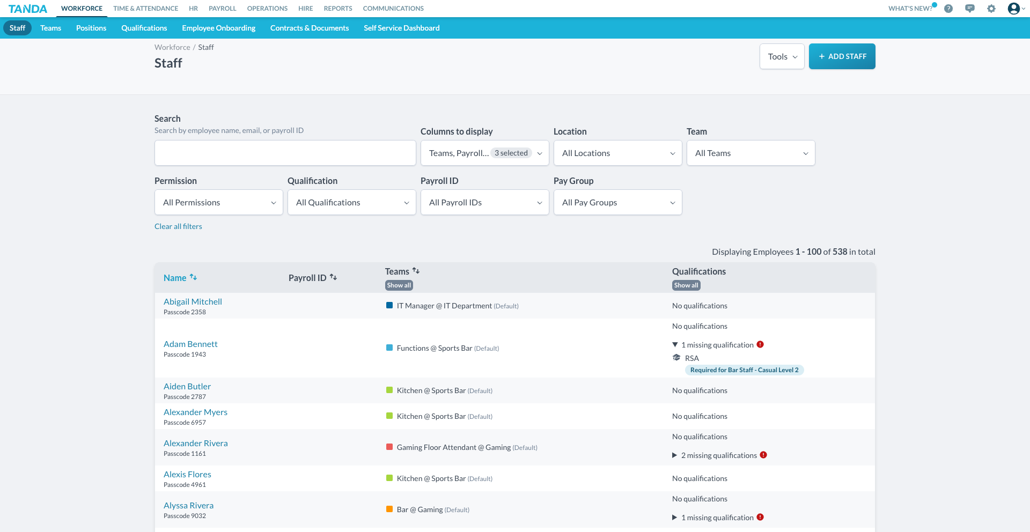Open Alexander Rivera's profile
Viewport: 1030px width, 532px height.
pos(195,443)
